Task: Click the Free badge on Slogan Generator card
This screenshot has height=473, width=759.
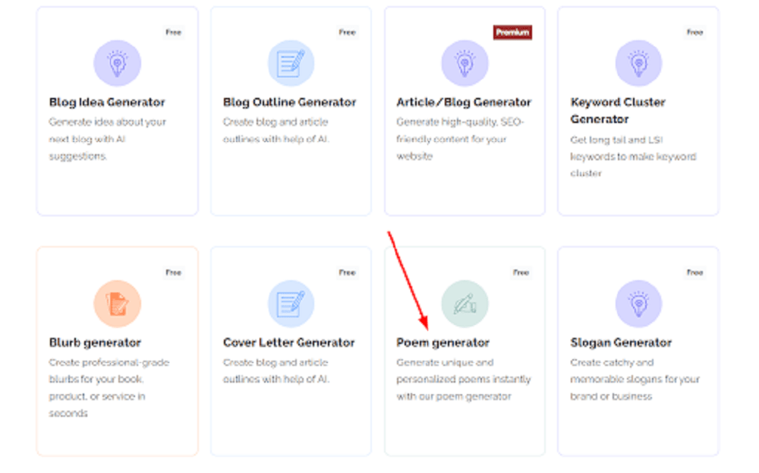Action: pos(694,273)
